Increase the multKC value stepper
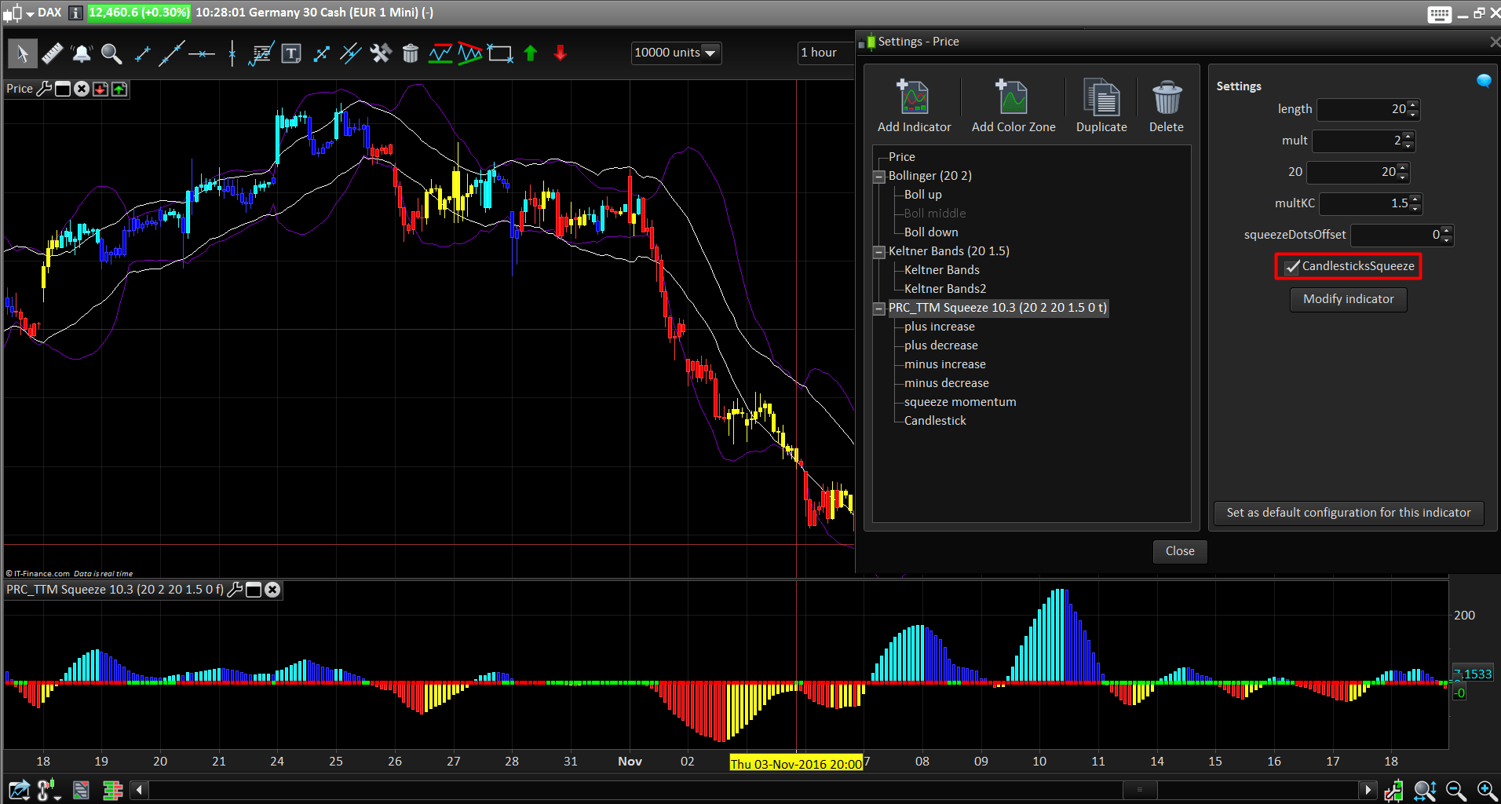This screenshot has height=804, width=1501. point(1415,199)
